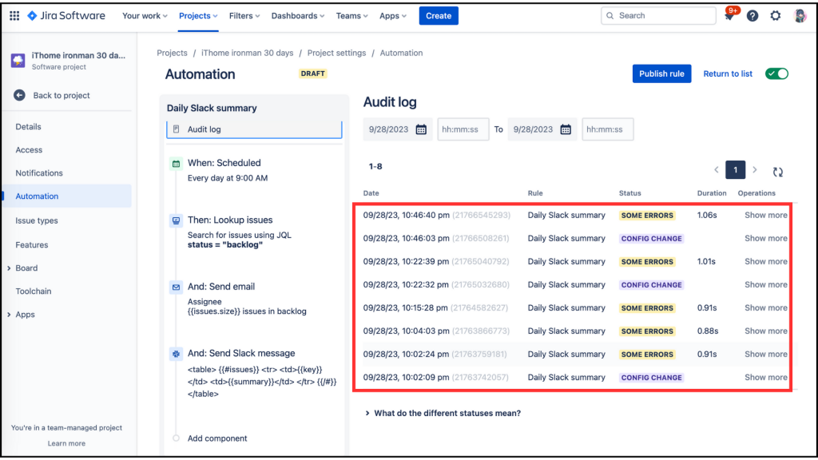818x460 pixels.
Task: Click the Publish rule button
Action: pos(661,73)
